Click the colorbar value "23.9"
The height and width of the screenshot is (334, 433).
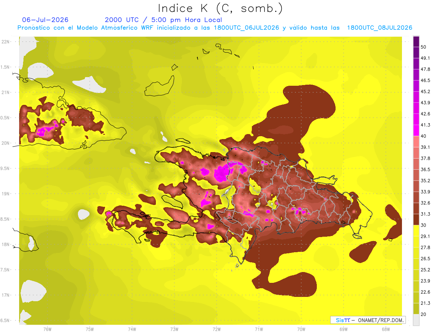(425, 281)
